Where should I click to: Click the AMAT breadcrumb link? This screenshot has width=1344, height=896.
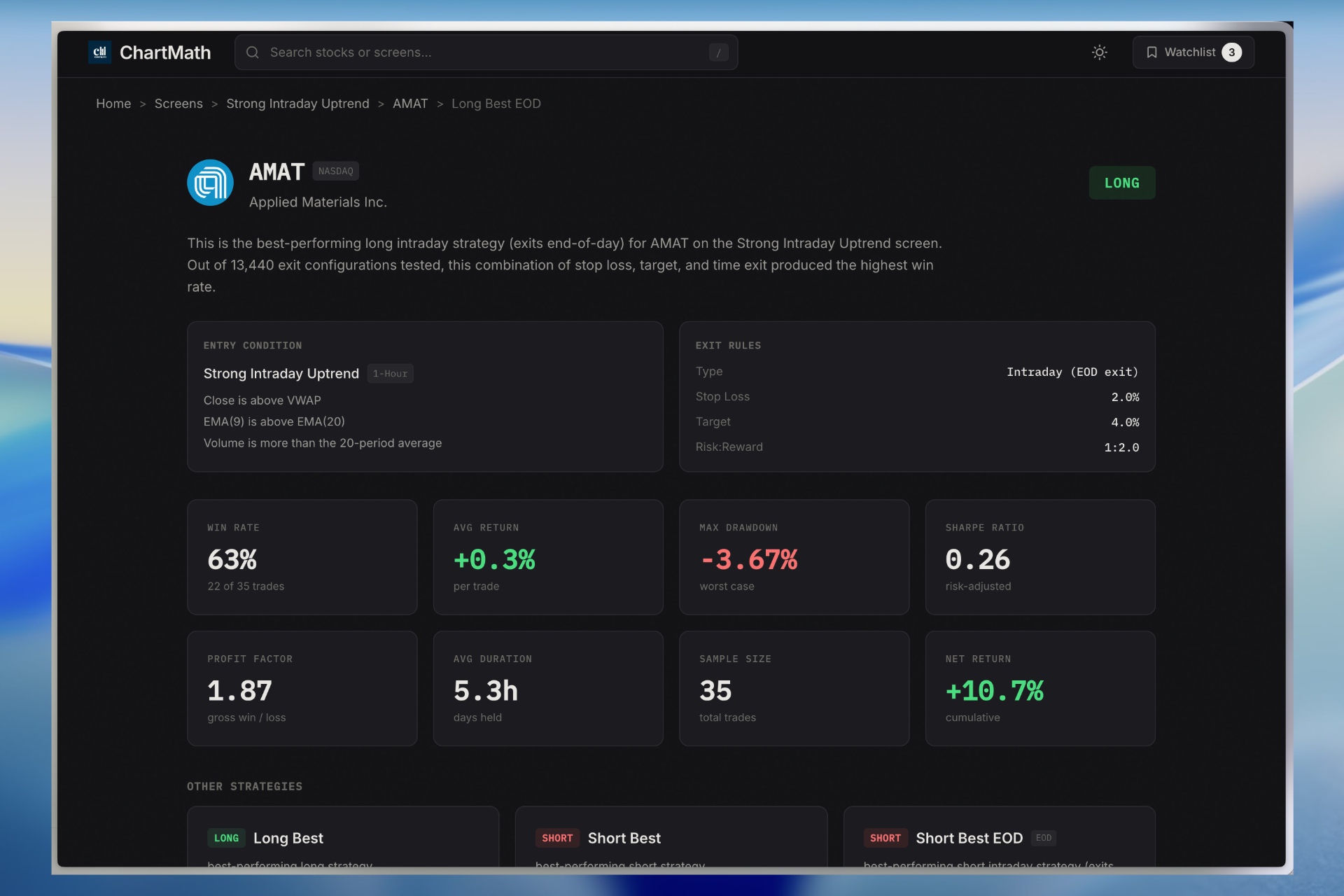pyautogui.click(x=410, y=103)
